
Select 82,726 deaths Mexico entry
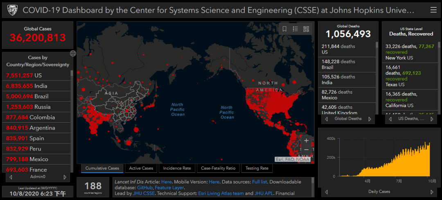point(347,95)
